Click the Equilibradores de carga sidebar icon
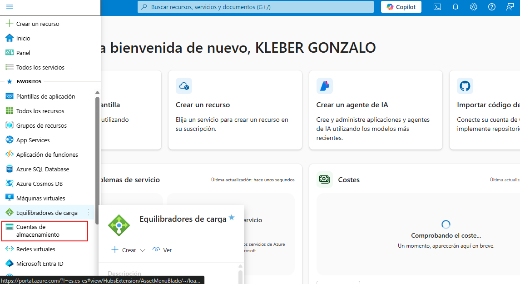The image size is (520, 284). (x=10, y=212)
